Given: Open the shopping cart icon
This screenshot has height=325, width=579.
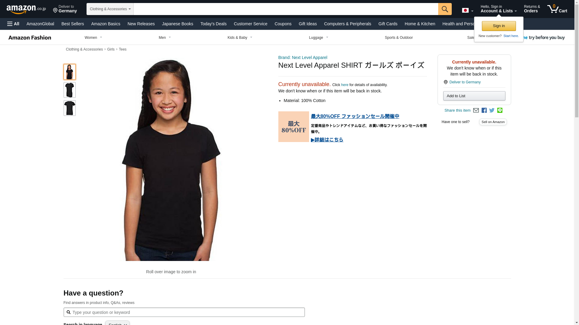Looking at the screenshot, I should [x=557, y=9].
